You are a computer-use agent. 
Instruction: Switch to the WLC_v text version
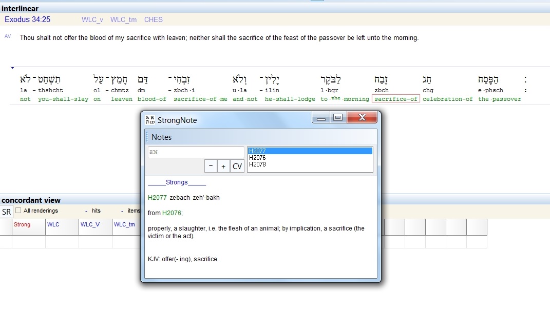pyautogui.click(x=92, y=19)
